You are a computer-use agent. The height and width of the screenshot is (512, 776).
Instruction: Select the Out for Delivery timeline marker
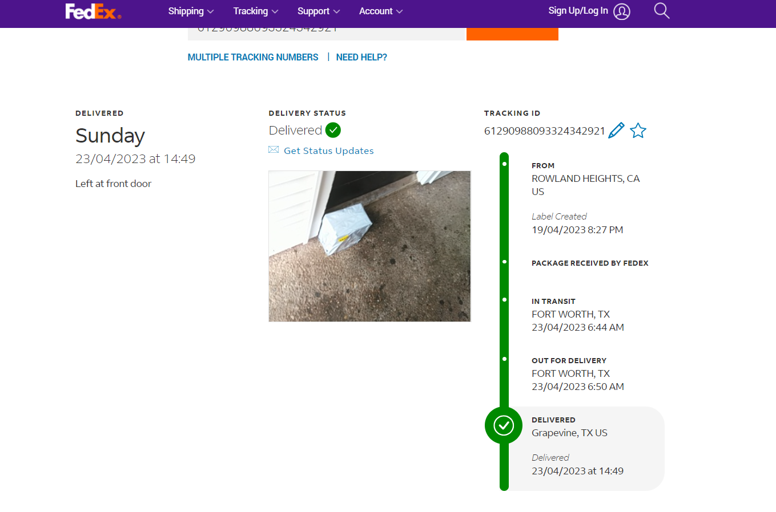[x=504, y=359]
